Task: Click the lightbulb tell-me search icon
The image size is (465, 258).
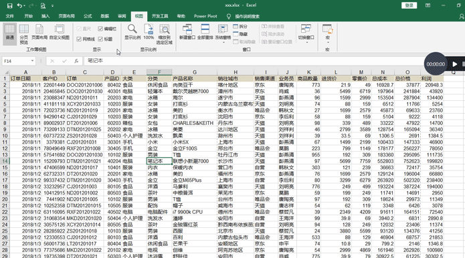Action: point(229,16)
